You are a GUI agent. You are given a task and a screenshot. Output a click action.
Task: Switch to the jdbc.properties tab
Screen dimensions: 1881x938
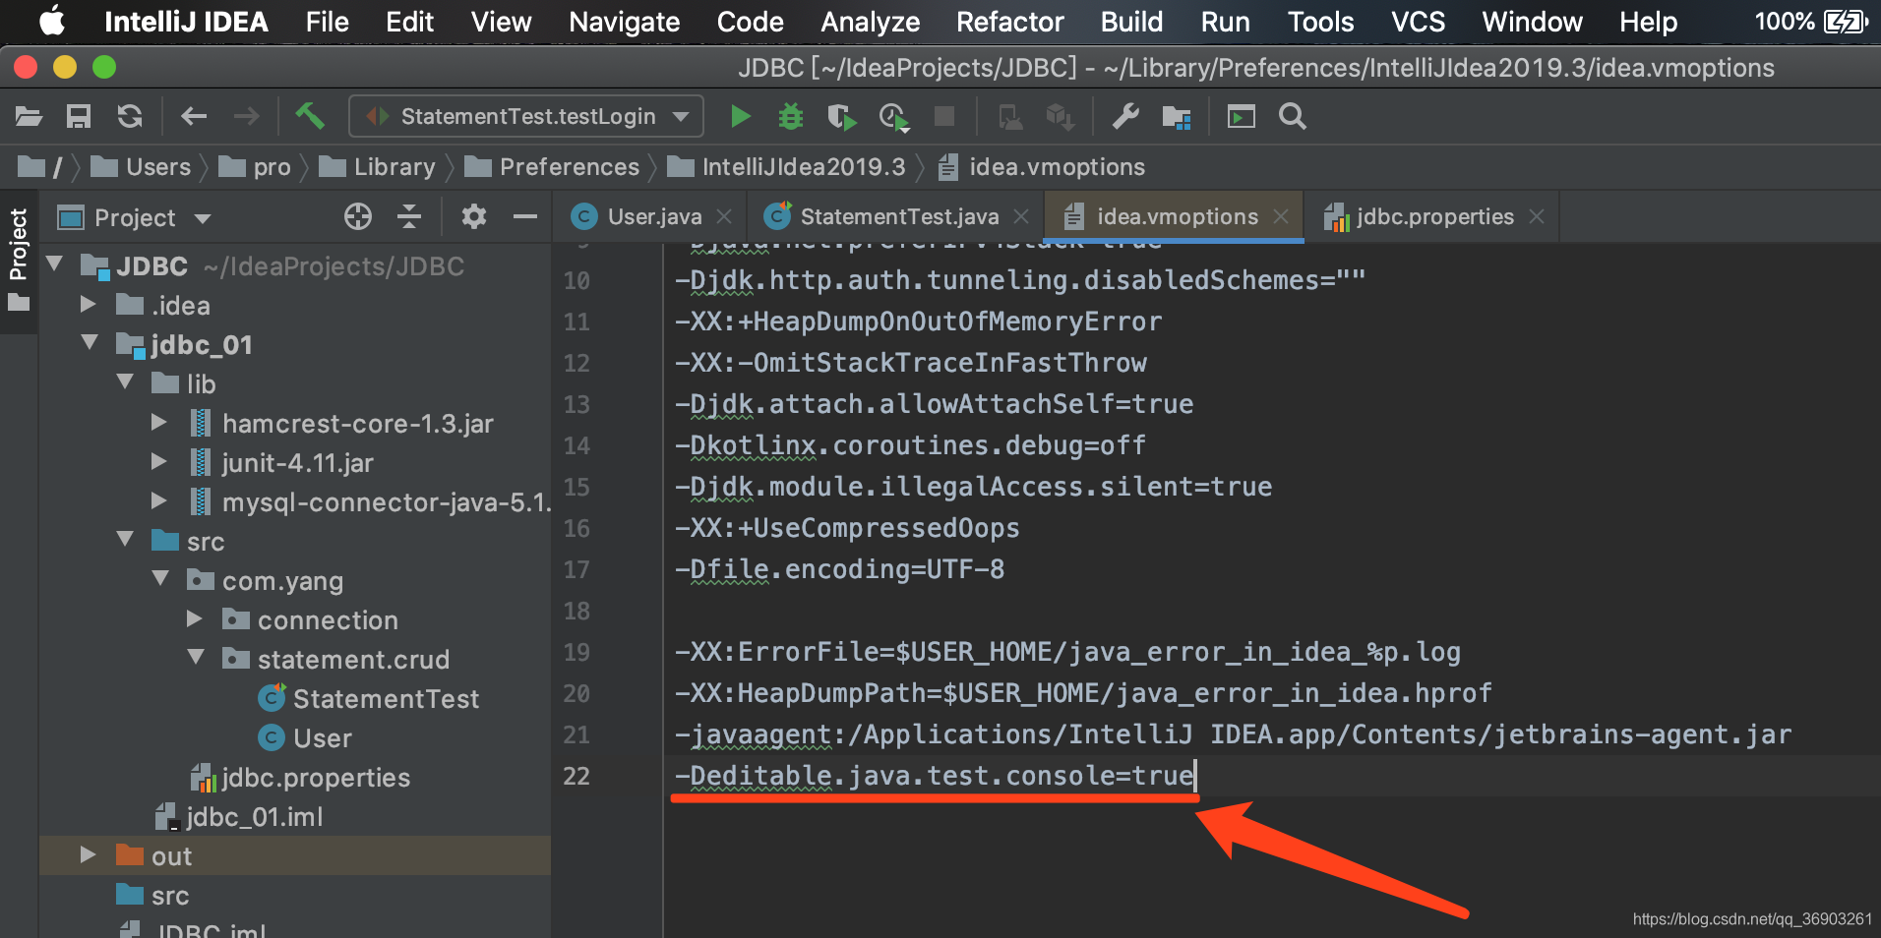click(x=1433, y=216)
